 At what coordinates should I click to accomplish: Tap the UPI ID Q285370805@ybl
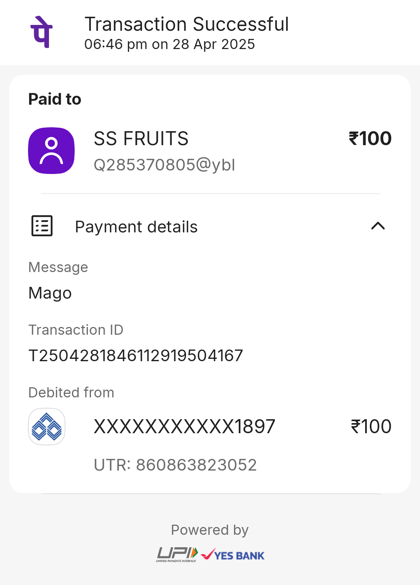tap(164, 165)
